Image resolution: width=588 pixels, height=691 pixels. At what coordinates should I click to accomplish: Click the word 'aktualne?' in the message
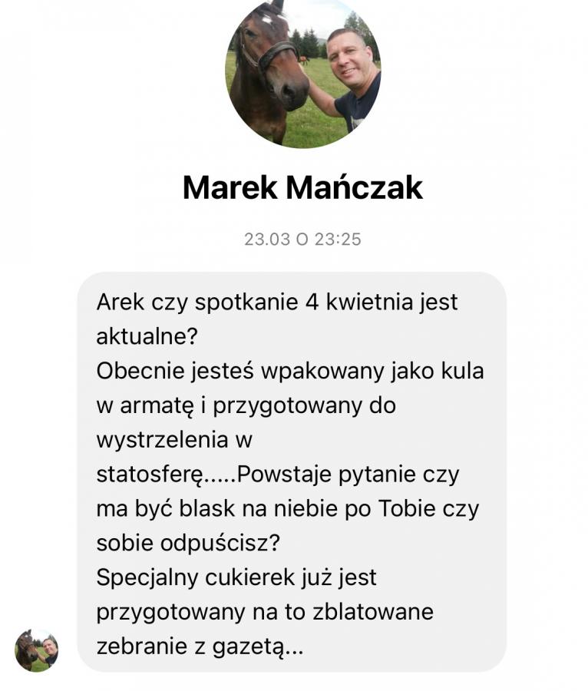coord(147,337)
